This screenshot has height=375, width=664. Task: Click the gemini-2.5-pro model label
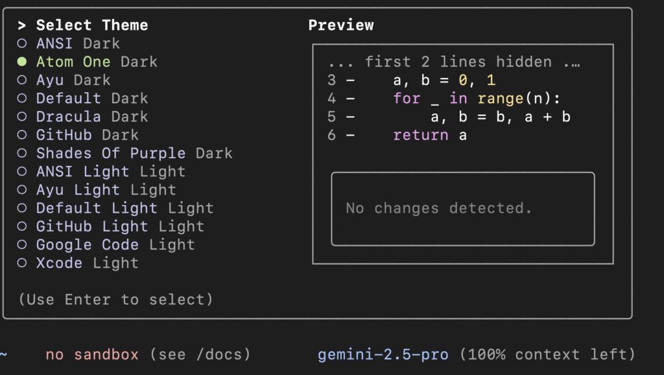[x=383, y=354]
